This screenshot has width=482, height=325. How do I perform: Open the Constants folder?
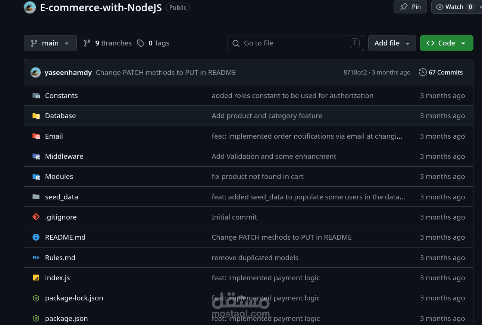62,95
